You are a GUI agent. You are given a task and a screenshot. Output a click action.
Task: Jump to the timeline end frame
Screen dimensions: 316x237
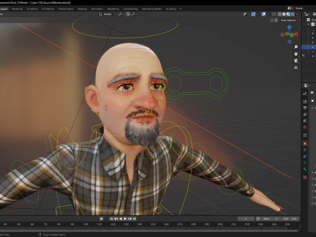pyautogui.click(x=134, y=219)
